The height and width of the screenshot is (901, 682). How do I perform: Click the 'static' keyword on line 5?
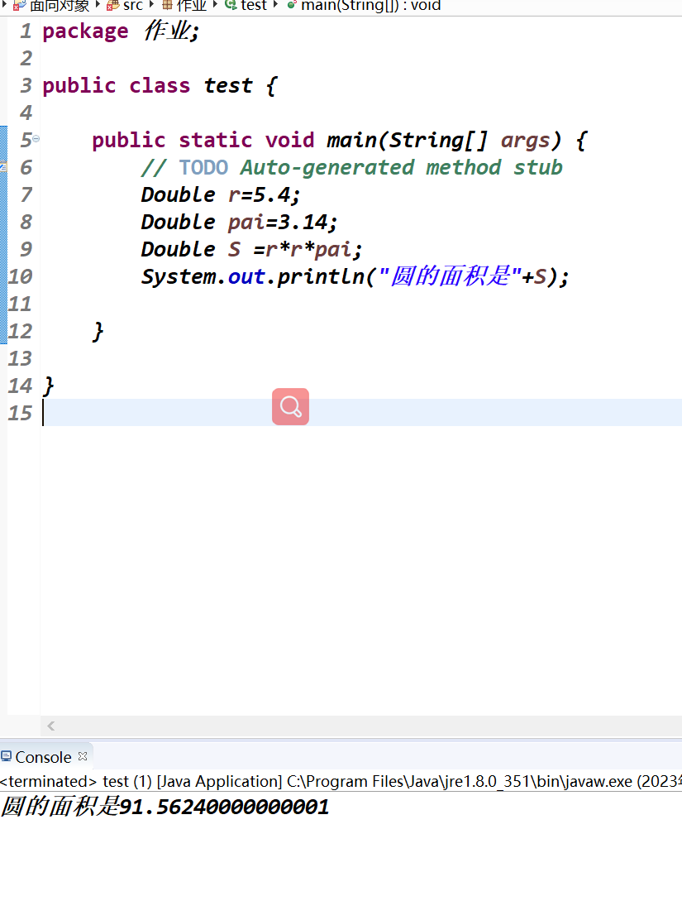pos(215,140)
